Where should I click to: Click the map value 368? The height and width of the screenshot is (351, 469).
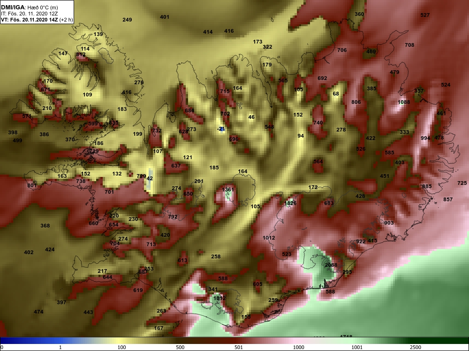coord(45,226)
